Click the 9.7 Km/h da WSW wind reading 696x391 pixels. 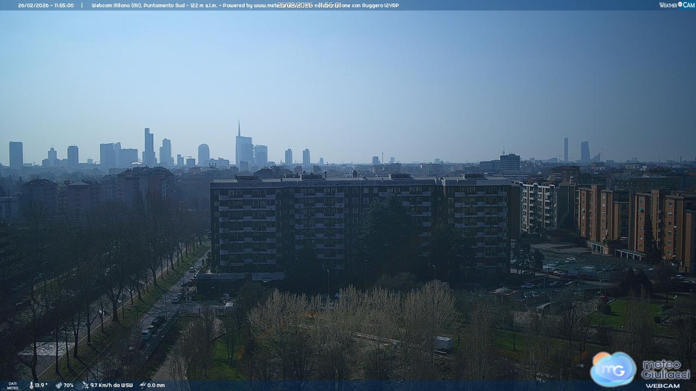[x=111, y=385]
